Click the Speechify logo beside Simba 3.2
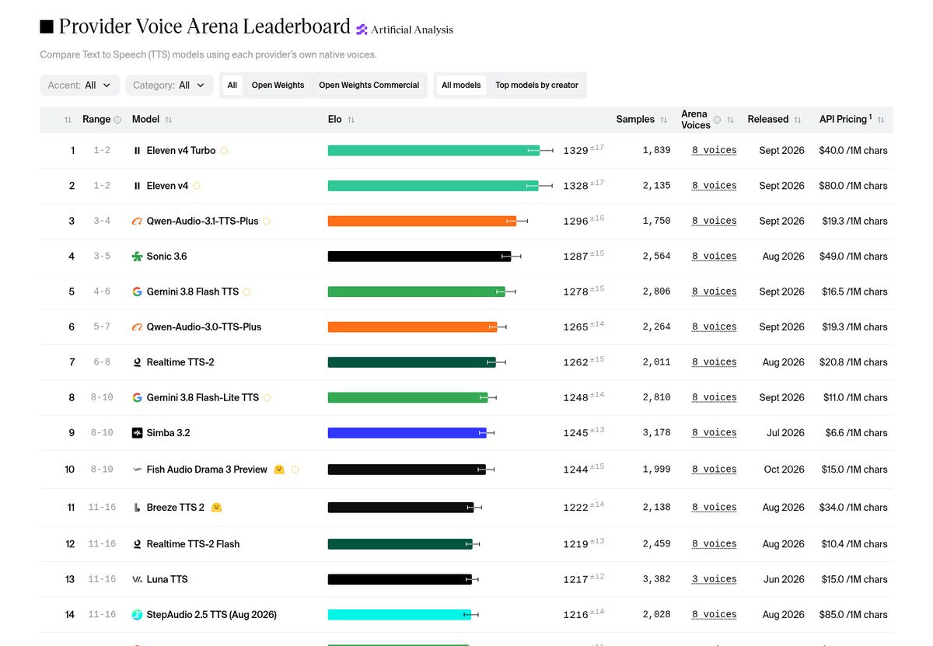This screenshot has height=646, width=933. 138,433
